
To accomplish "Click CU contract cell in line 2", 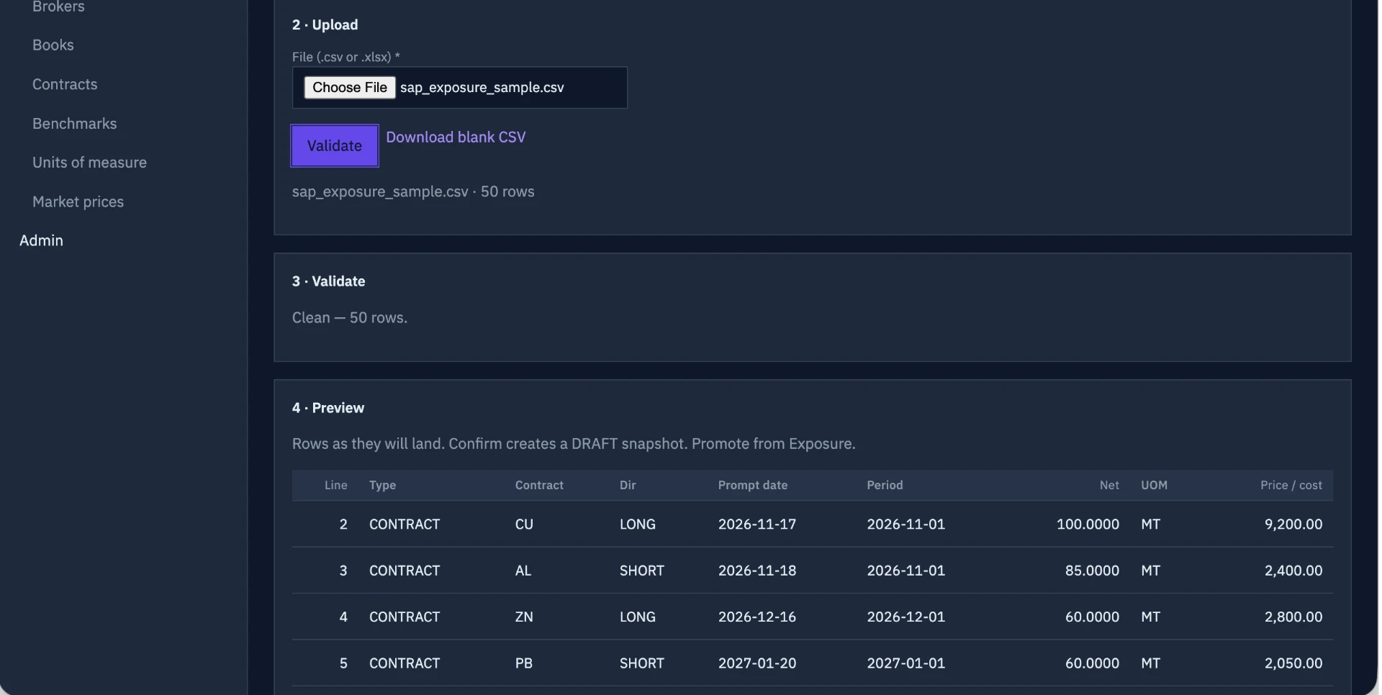I will point(524,524).
